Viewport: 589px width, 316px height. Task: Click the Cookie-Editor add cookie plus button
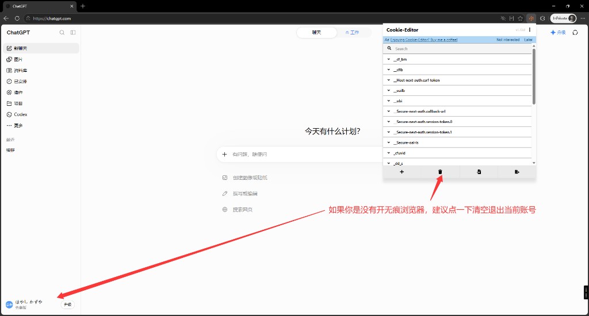(x=402, y=172)
